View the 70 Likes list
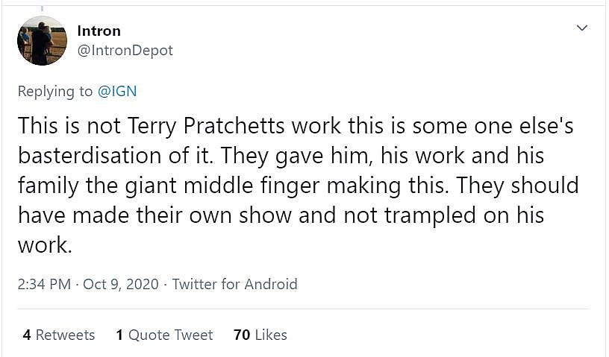Screen dimensions: 609x357 [x=260, y=335]
